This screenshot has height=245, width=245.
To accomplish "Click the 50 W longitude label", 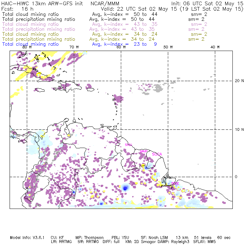I will pos(168,47).
